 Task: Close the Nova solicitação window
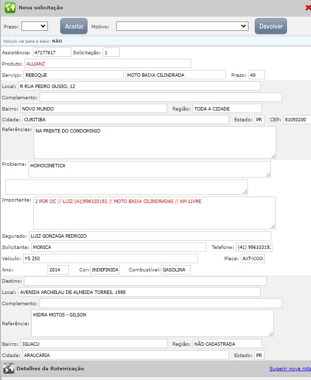(308, 8)
